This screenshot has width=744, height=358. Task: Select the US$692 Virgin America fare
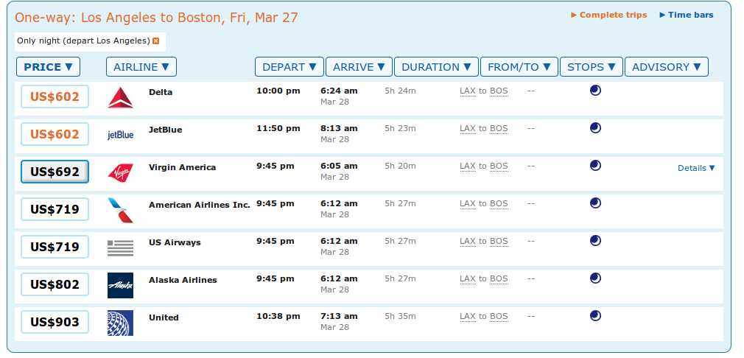click(x=55, y=172)
